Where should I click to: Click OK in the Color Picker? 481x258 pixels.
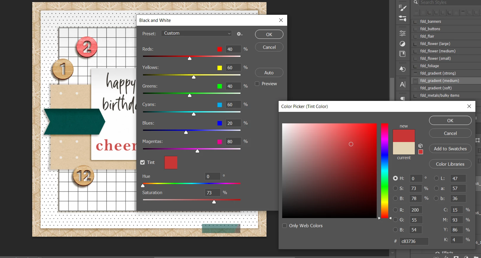(x=450, y=120)
